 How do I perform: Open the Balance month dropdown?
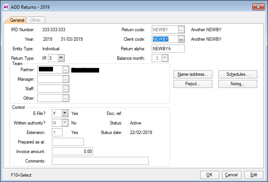[164, 58]
